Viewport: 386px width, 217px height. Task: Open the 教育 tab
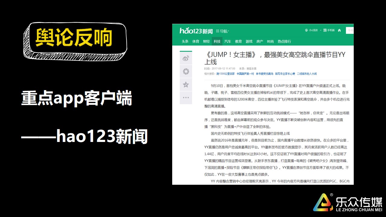(239, 41)
